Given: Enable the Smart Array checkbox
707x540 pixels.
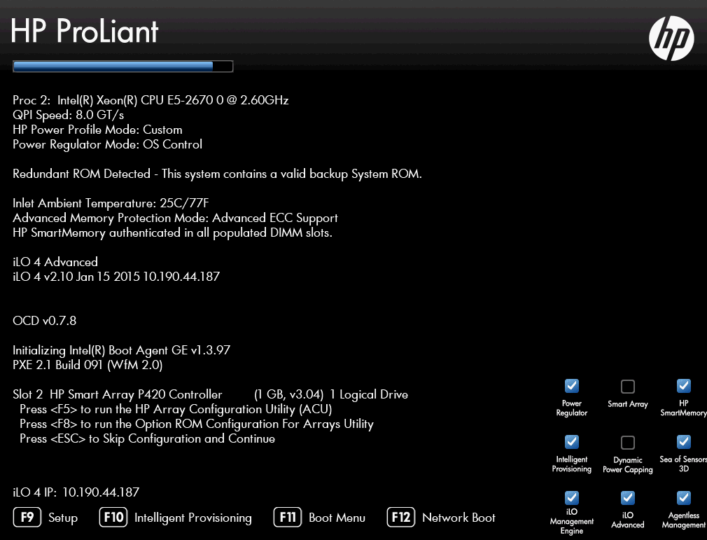Looking at the screenshot, I should point(628,387).
